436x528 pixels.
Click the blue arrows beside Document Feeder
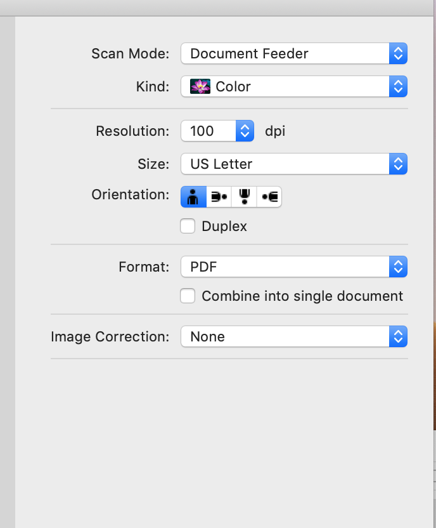tap(398, 54)
